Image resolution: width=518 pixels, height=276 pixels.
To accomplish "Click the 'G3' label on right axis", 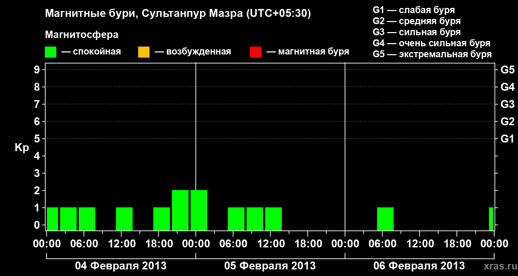I will point(508,104).
